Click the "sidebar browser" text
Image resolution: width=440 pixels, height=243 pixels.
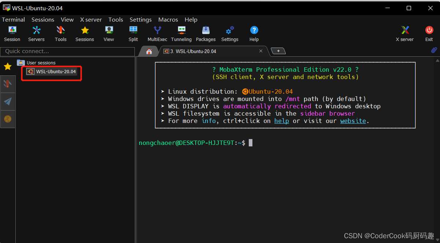pos(328,113)
